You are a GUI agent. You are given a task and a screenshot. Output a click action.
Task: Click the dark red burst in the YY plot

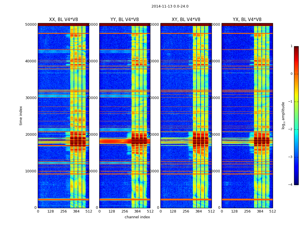(125, 141)
